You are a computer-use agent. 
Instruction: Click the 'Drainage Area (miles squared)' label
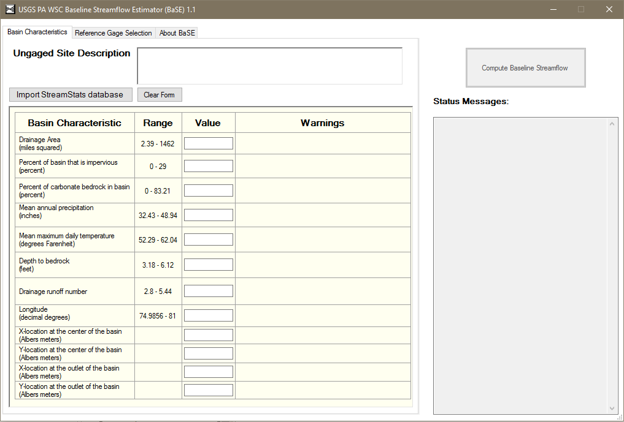point(40,143)
